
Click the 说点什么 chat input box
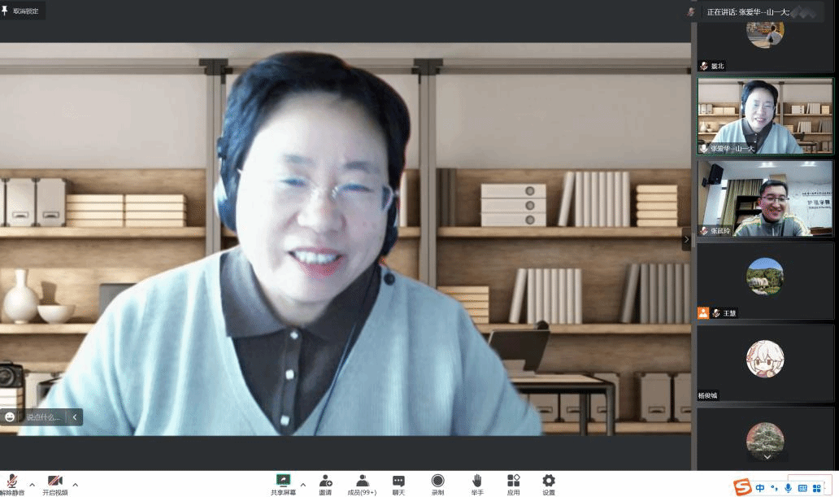coord(43,417)
